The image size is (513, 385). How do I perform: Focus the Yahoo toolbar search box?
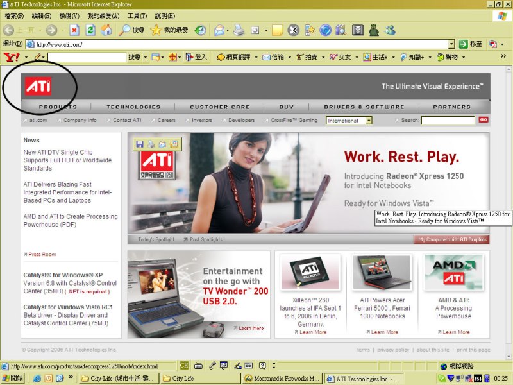coord(87,57)
